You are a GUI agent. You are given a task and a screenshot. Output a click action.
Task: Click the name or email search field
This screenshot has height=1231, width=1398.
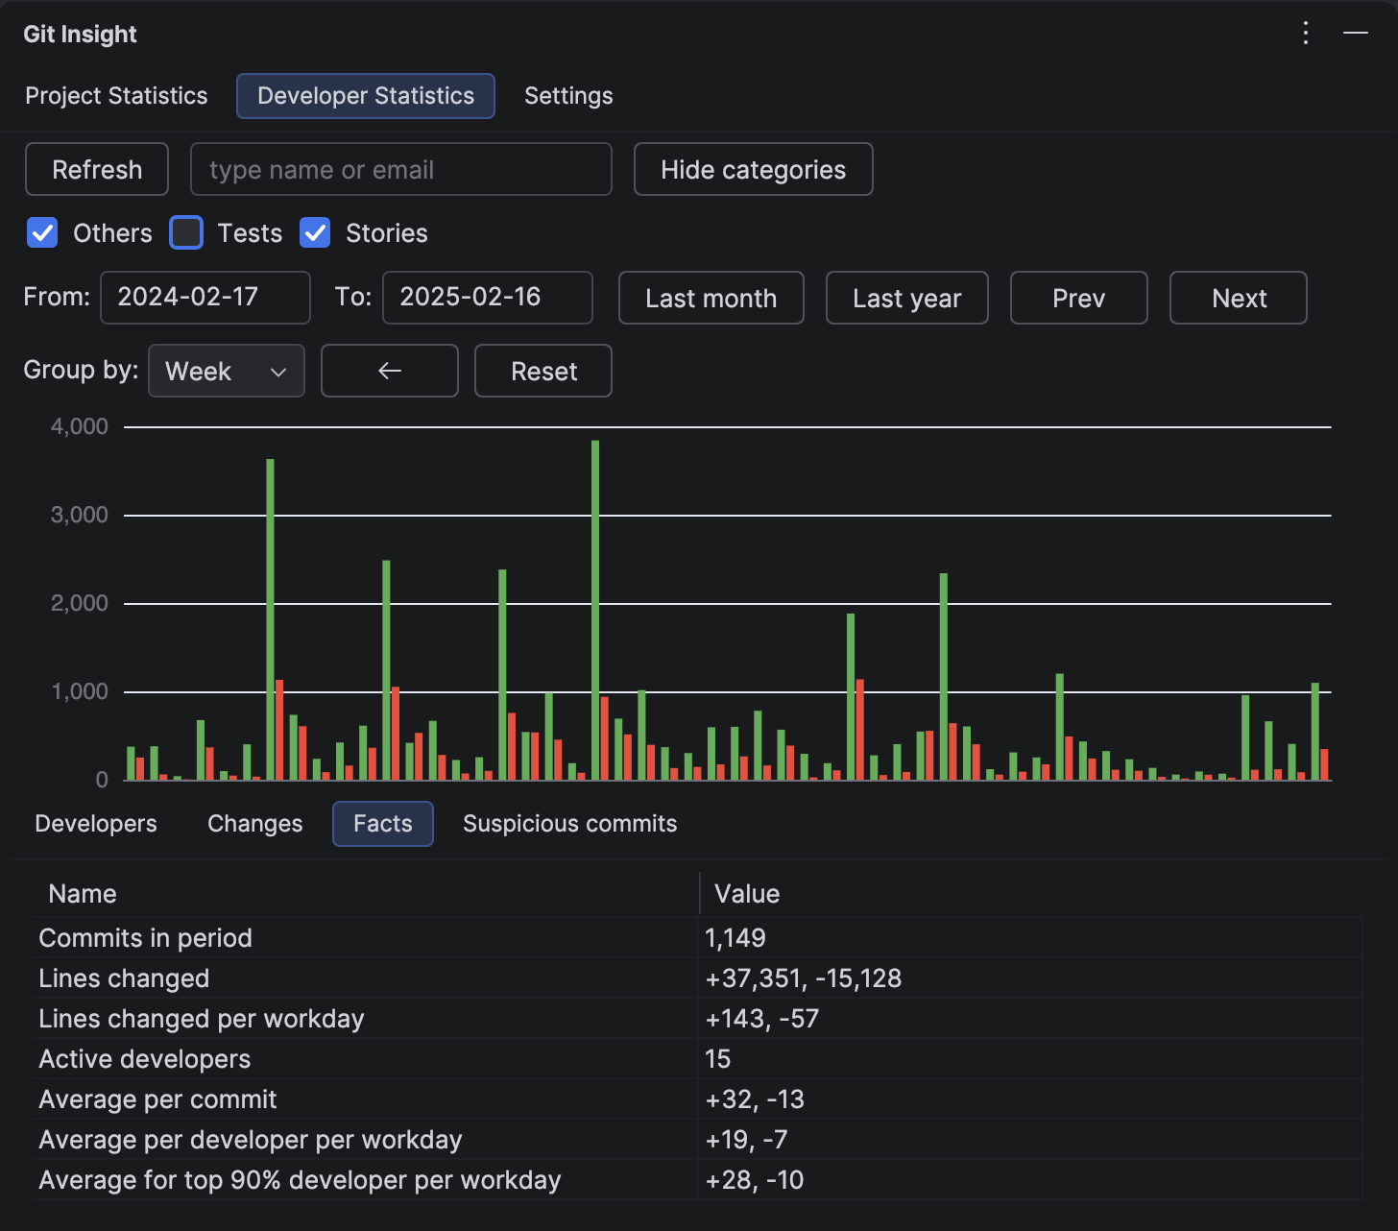pyautogui.click(x=400, y=169)
